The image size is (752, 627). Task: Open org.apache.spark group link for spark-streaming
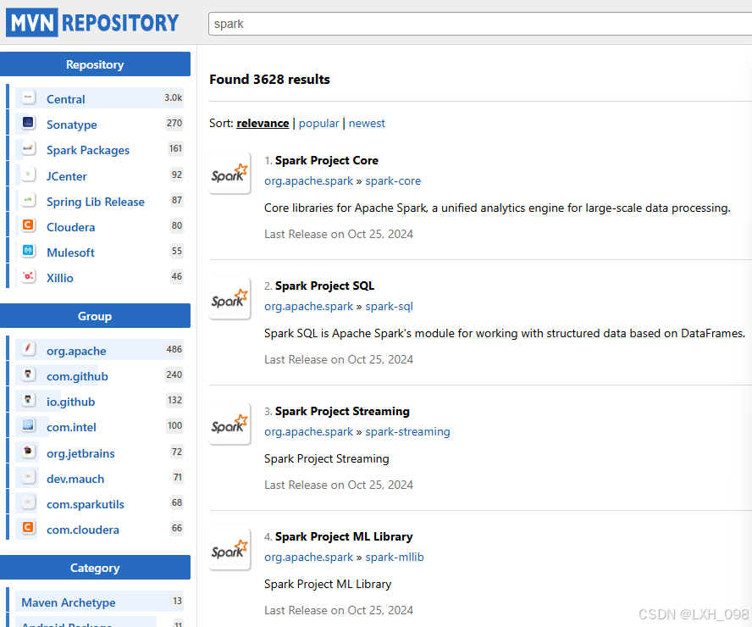pos(309,432)
